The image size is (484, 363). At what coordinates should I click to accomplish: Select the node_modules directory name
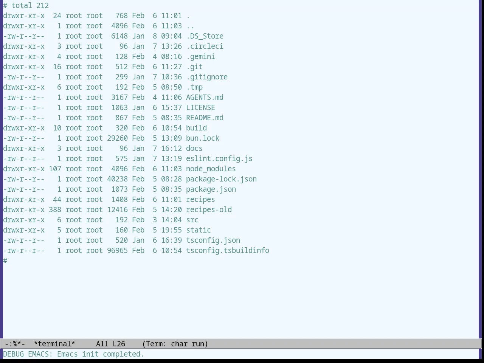(x=211, y=169)
